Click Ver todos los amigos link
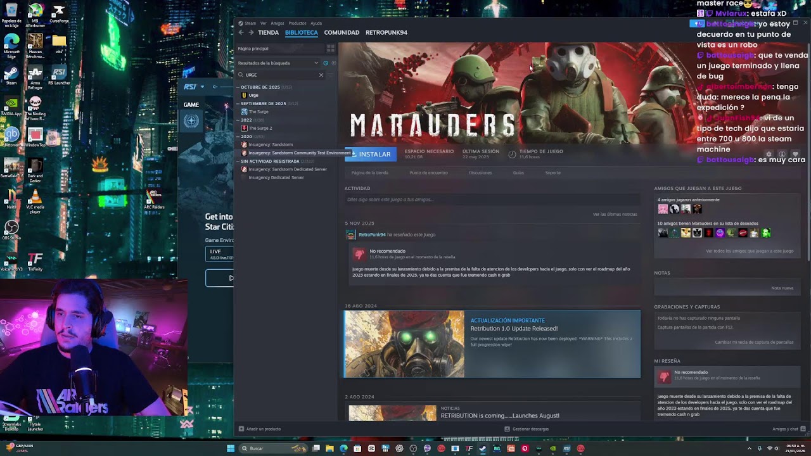 click(750, 251)
